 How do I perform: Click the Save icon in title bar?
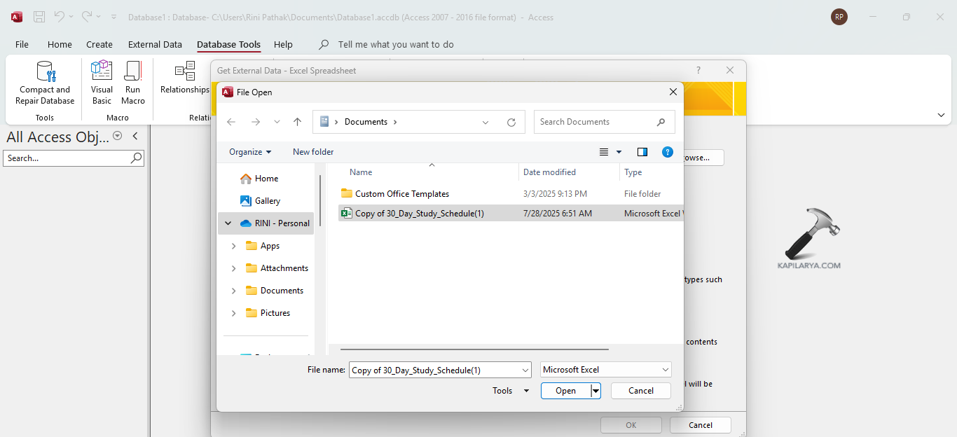(39, 17)
